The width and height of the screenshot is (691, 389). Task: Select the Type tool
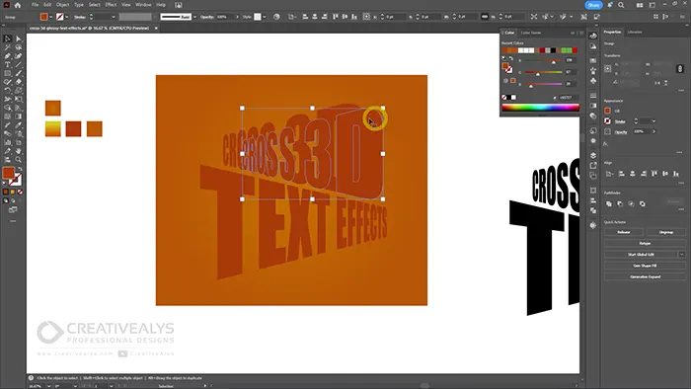point(8,65)
